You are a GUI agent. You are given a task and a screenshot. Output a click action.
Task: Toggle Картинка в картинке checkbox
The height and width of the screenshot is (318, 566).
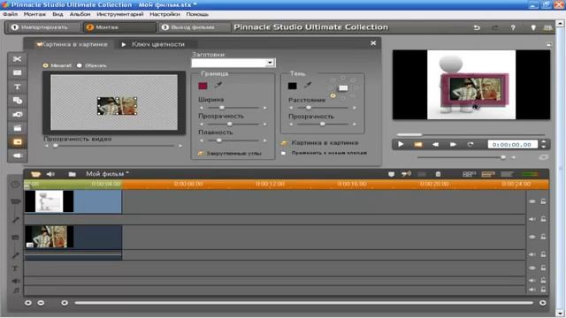tap(284, 143)
